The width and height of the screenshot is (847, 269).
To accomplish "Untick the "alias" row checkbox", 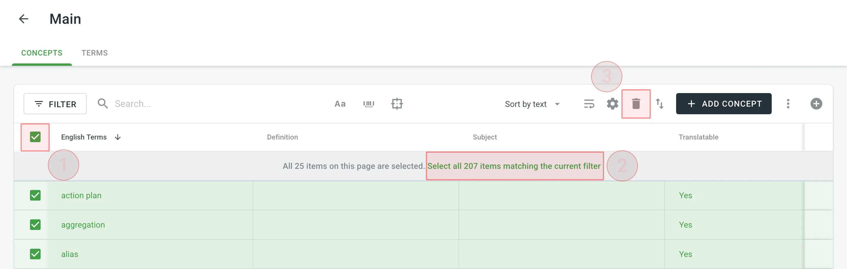I will tap(35, 254).
